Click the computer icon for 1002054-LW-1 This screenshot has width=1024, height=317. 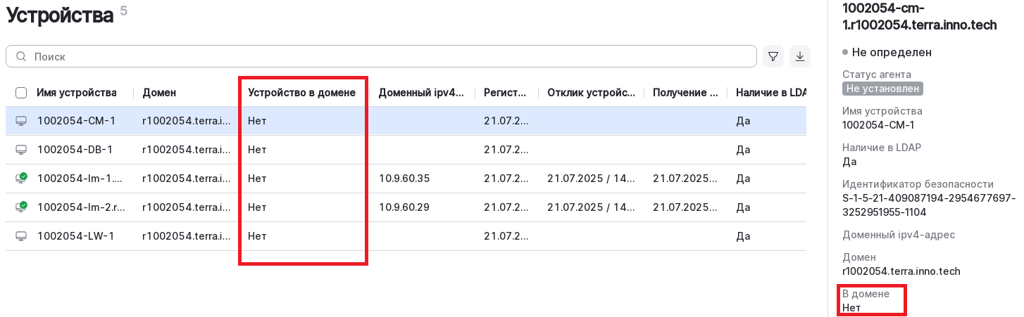pos(21,236)
